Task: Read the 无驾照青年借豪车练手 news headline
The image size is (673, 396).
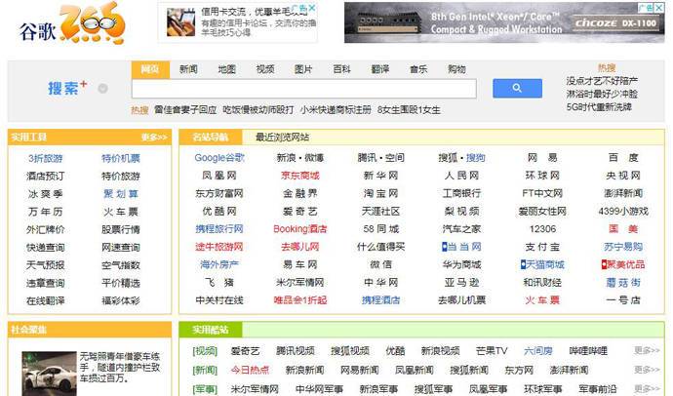Action: coord(120,368)
